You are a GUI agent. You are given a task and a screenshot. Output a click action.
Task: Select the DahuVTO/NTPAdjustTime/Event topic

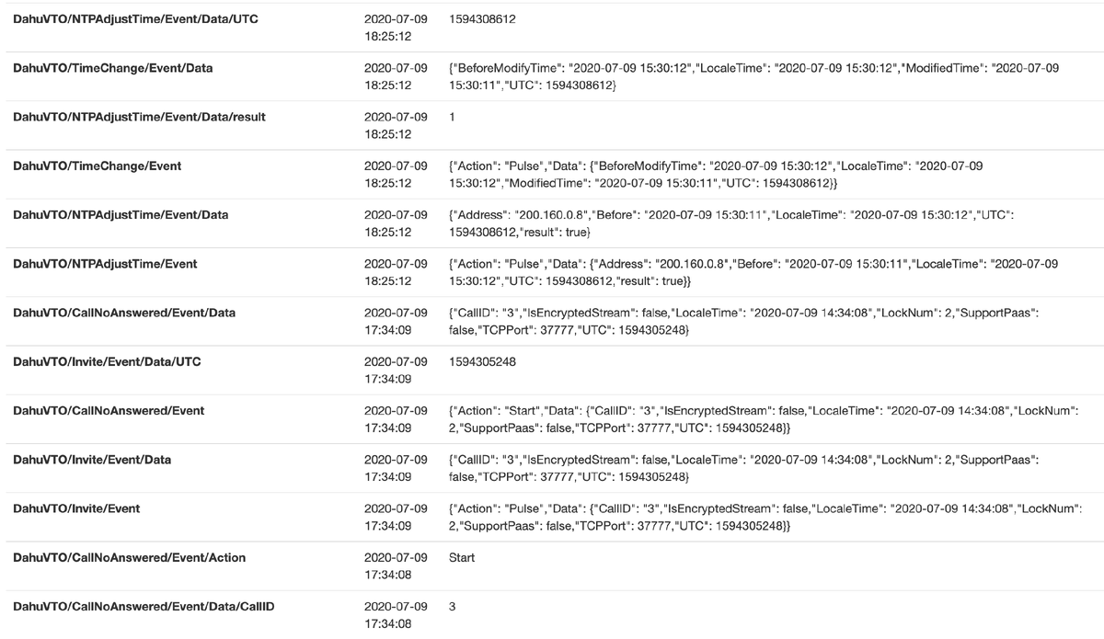pyautogui.click(x=105, y=264)
